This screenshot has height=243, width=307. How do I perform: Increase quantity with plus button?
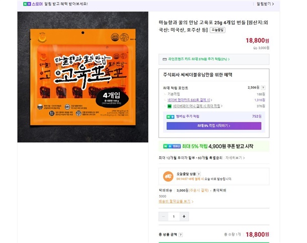[184, 216]
